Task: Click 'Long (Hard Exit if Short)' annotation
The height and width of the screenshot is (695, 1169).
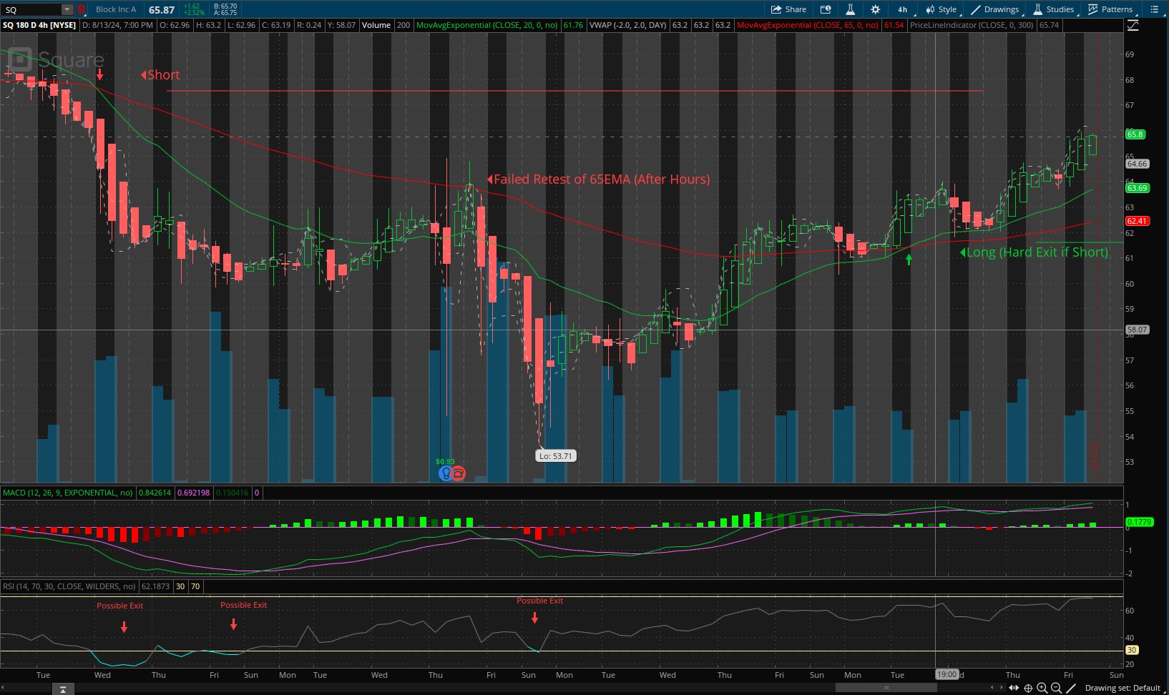Action: click(x=1034, y=252)
